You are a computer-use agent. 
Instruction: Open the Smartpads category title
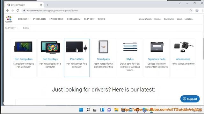[x=103, y=59]
